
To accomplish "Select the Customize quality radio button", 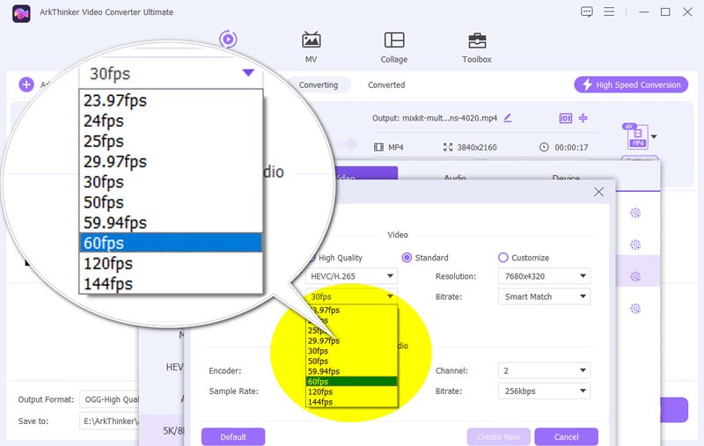I will (502, 258).
